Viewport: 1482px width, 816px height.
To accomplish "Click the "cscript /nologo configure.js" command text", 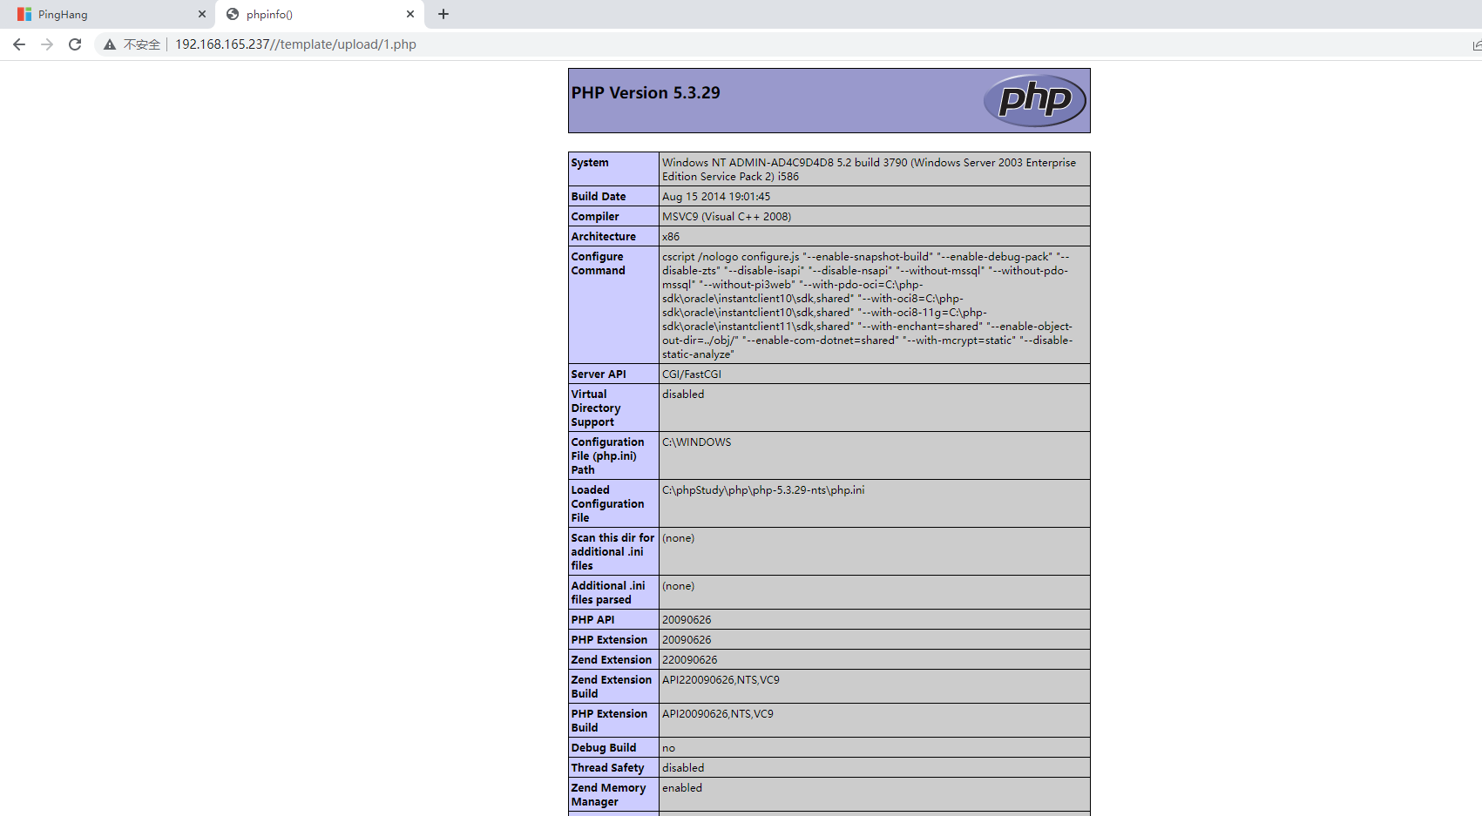I will click(869, 306).
